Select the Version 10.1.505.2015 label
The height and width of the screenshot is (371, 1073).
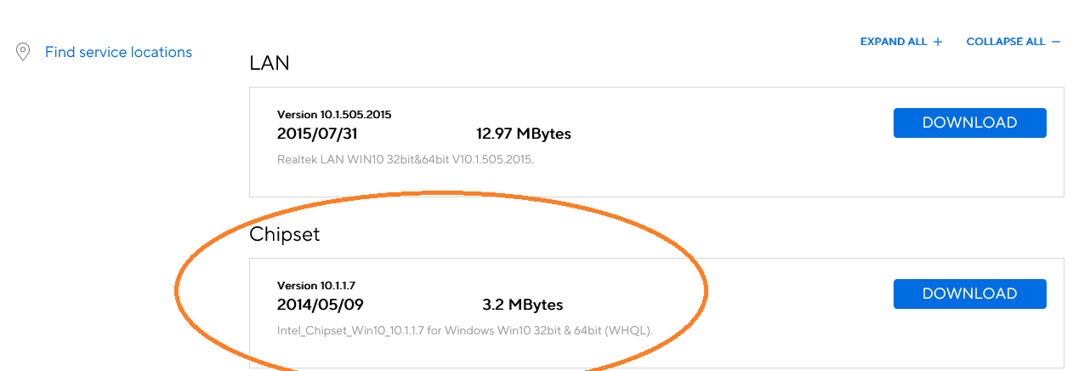tap(334, 114)
